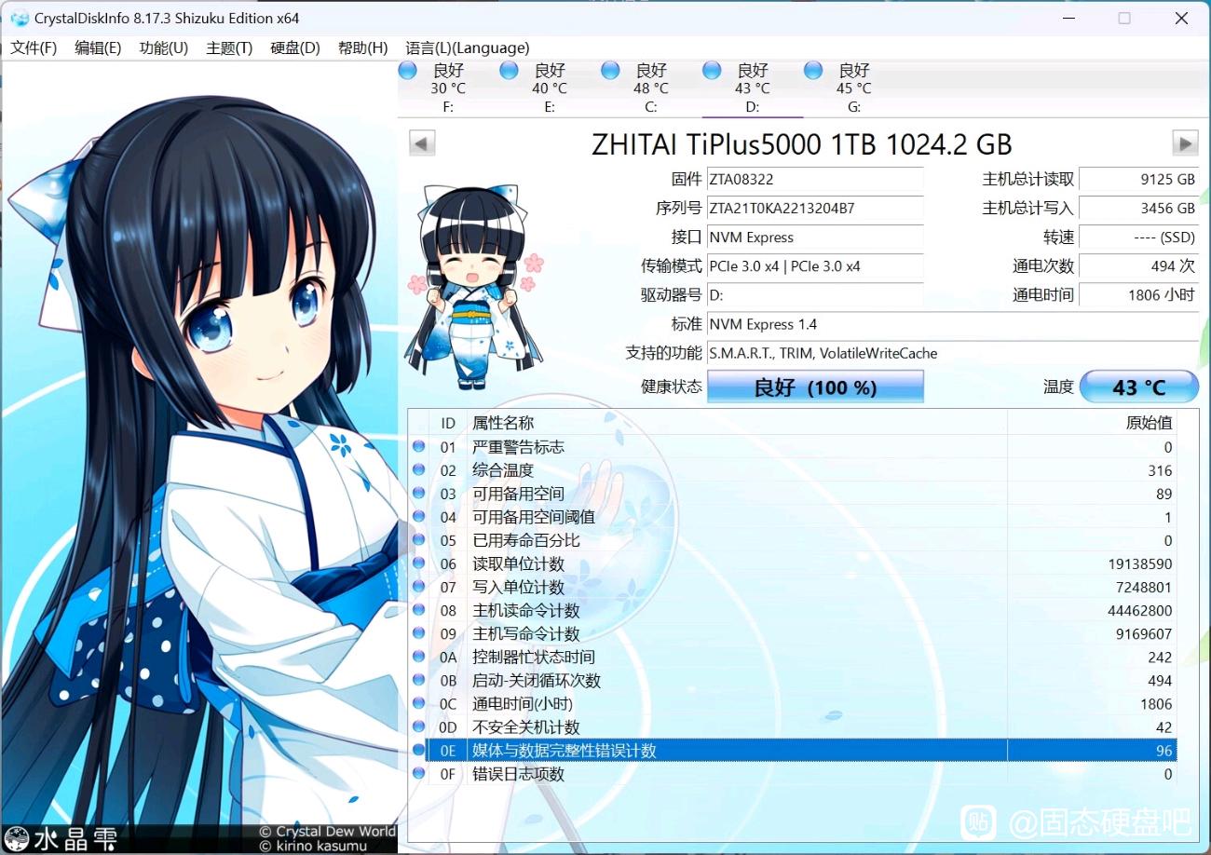Open the 功能(U) menu
Image resolution: width=1211 pixels, height=855 pixels.
pyautogui.click(x=163, y=47)
